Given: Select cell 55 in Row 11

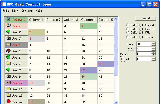Looking at the screenshot, I should tap(106, 89).
